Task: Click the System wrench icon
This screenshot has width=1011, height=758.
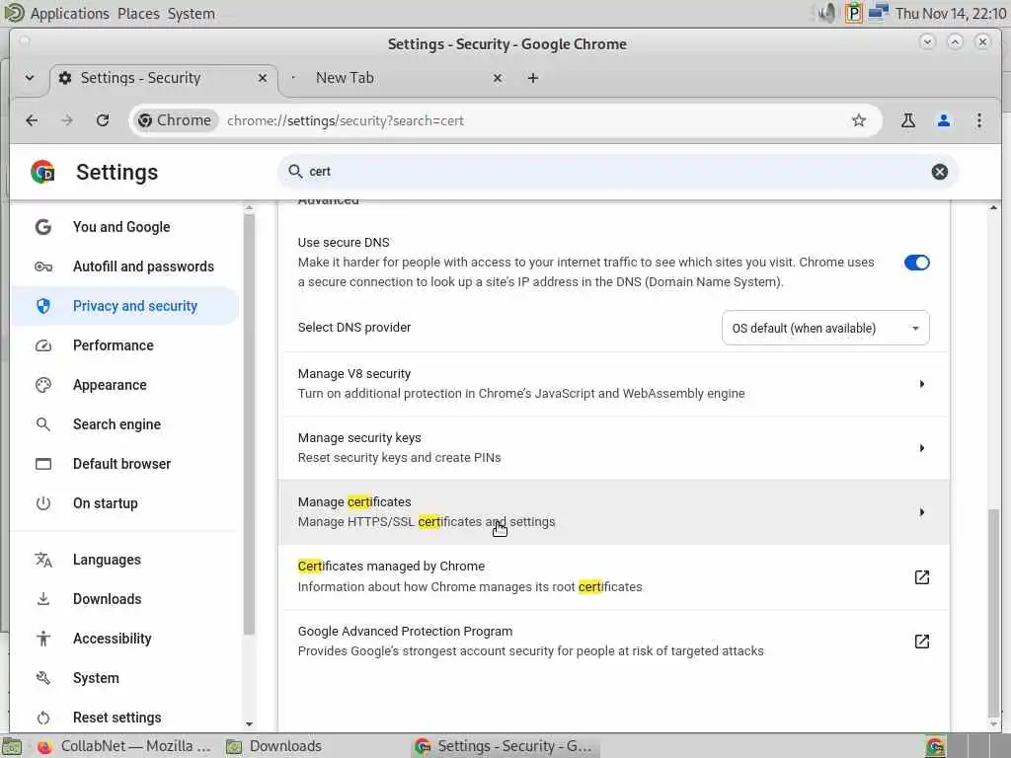Action: click(x=43, y=677)
